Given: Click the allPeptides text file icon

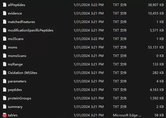Looking at the screenshot, I should click(x=4, y=5).
